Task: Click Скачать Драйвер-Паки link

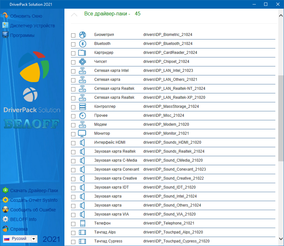Action: [x=34, y=191]
